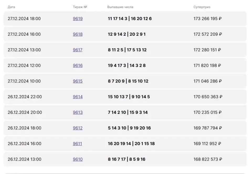Viewport: 252px width, 174px height.
Task: Open draw number 9618 link
Action: [78, 34]
